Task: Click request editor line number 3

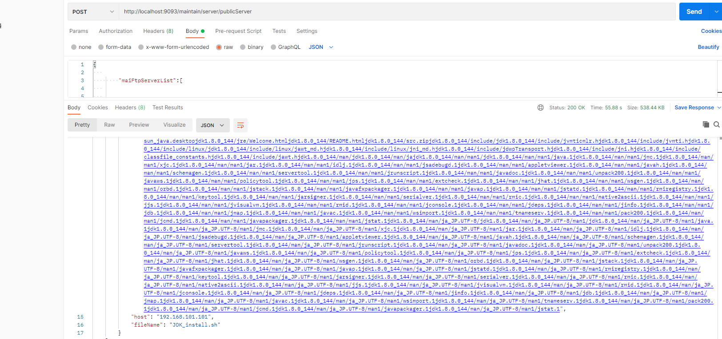Action: (x=82, y=80)
